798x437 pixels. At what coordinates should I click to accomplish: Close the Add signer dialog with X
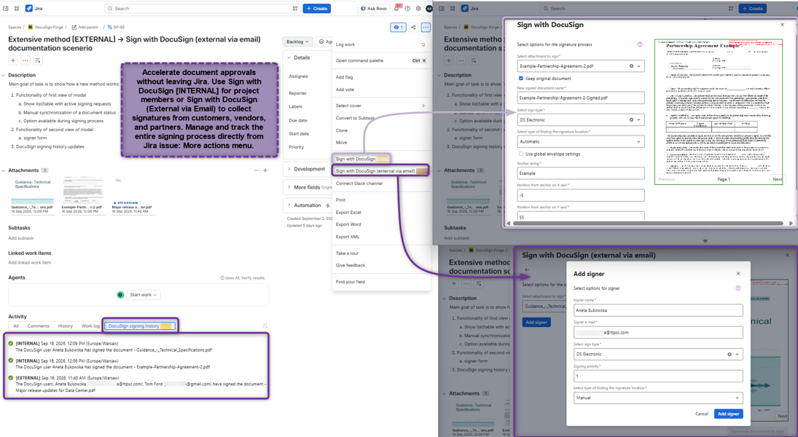[738, 274]
